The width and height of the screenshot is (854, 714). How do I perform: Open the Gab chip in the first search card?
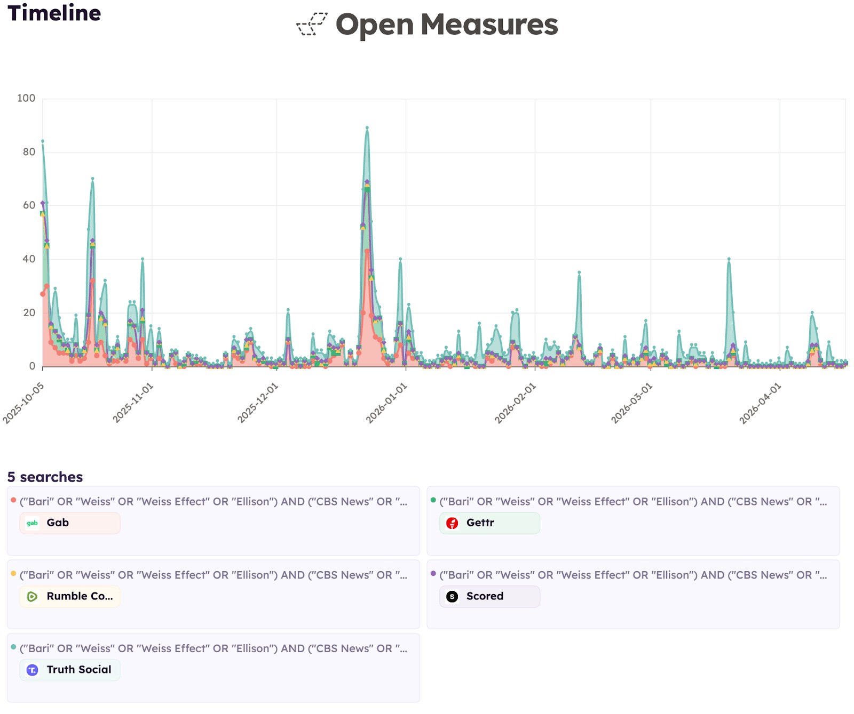coord(69,523)
